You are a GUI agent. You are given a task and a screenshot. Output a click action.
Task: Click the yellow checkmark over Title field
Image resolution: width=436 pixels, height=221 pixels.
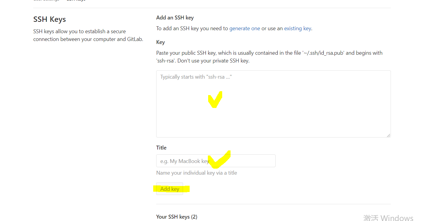click(219, 160)
